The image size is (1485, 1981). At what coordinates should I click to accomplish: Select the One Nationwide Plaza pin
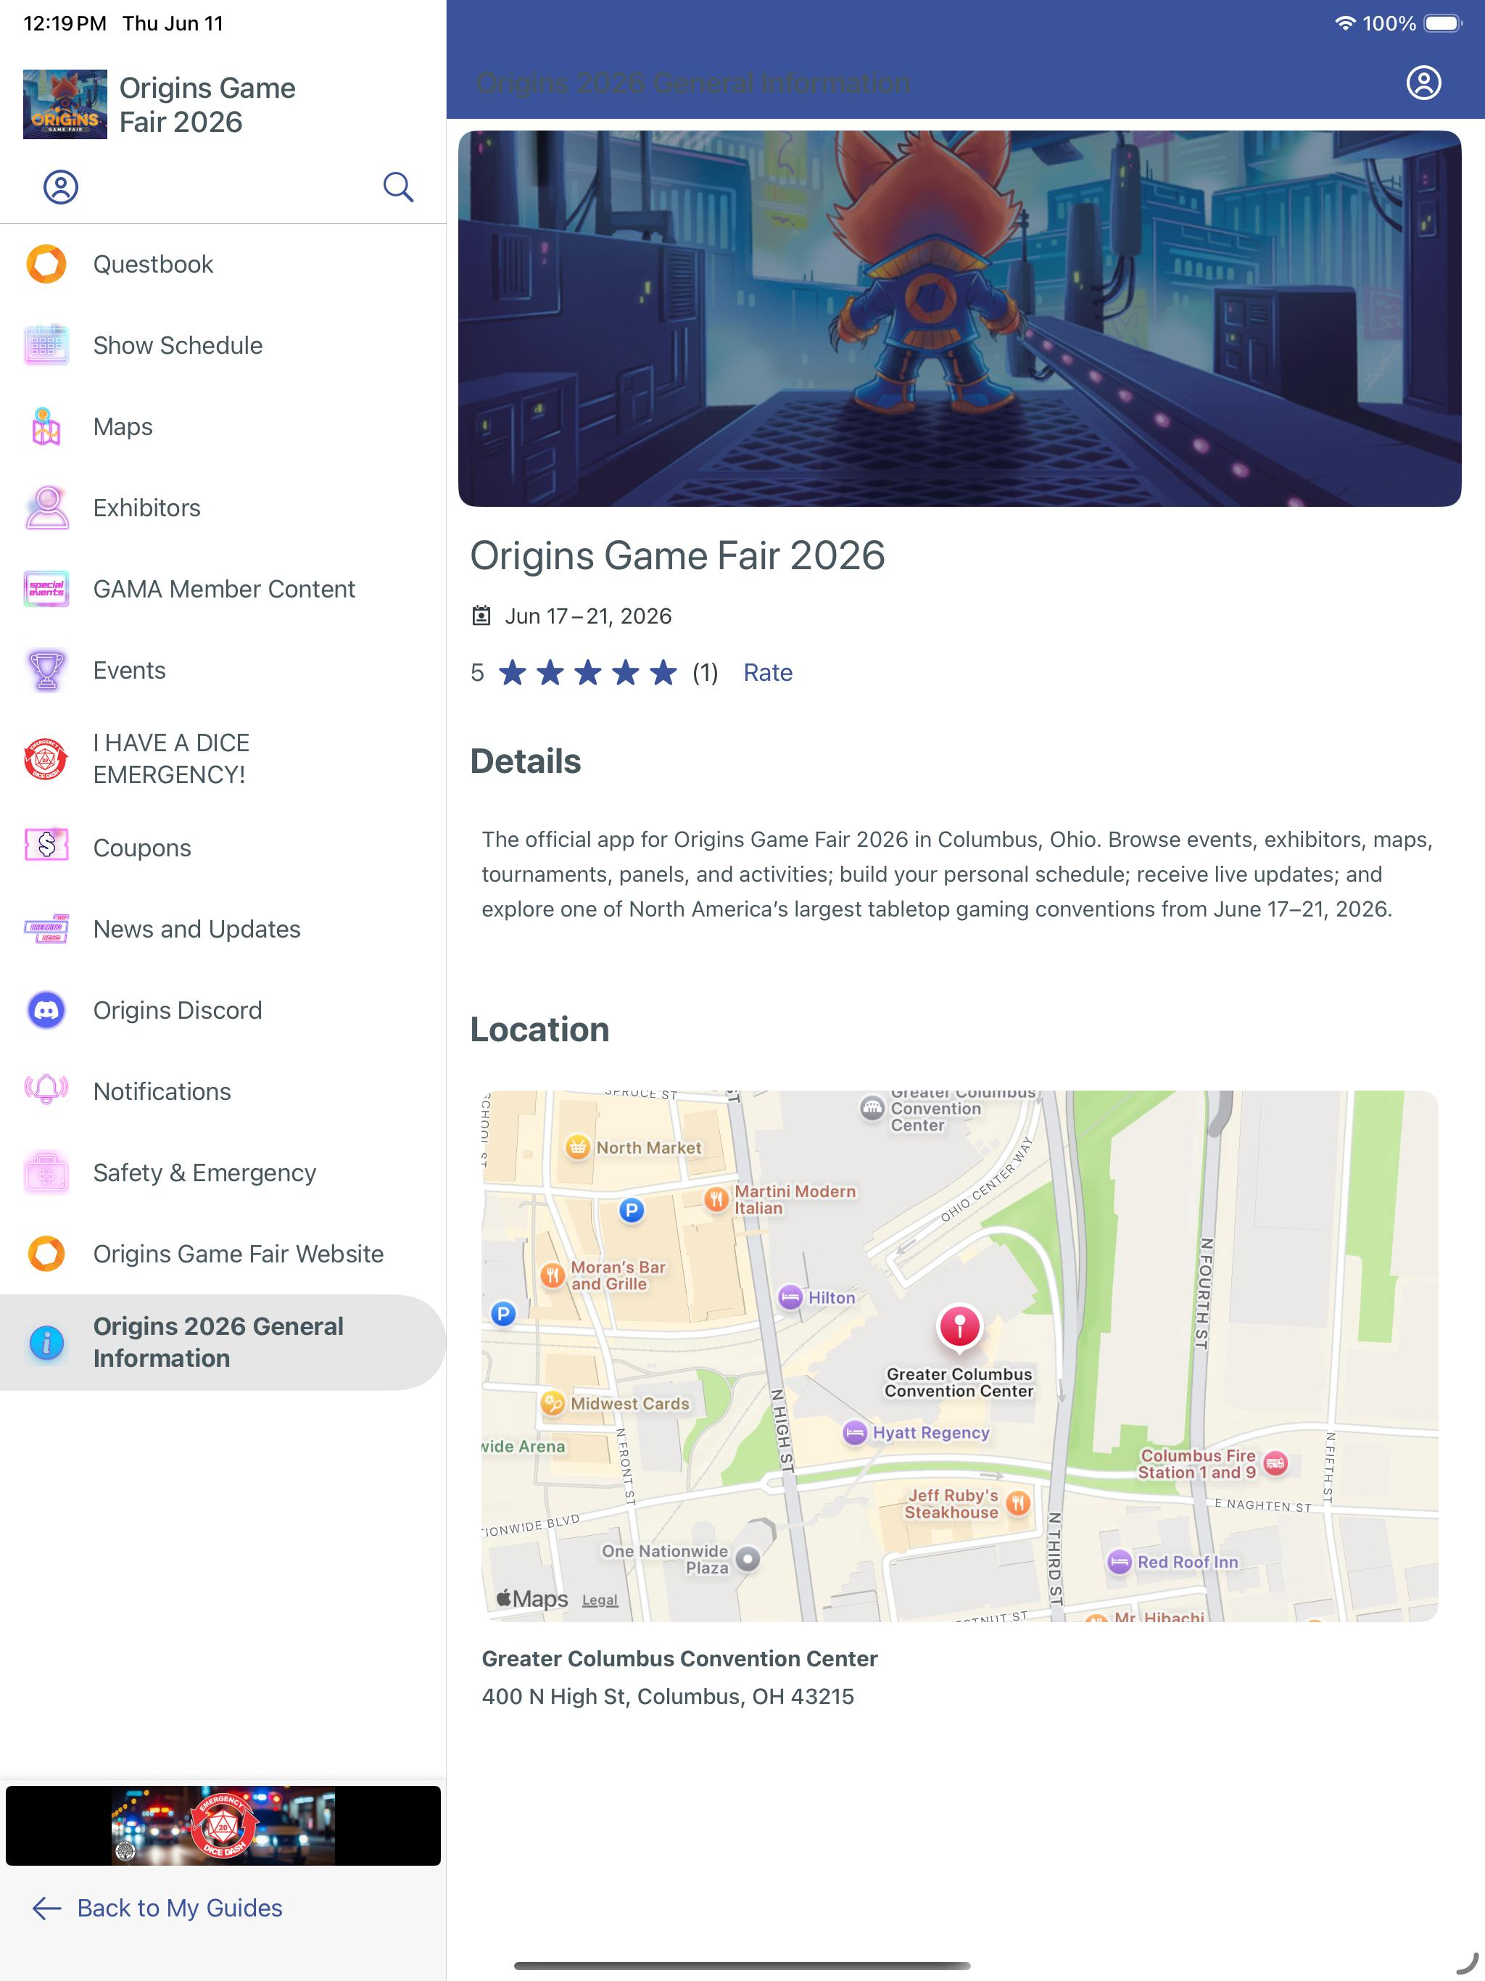(748, 1559)
